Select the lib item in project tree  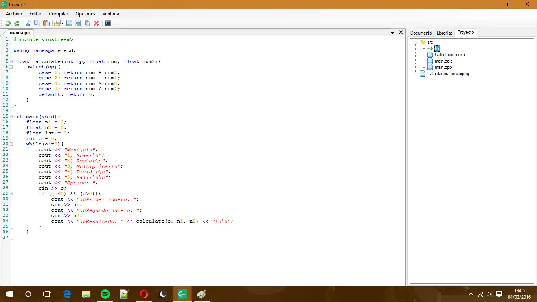437,48
